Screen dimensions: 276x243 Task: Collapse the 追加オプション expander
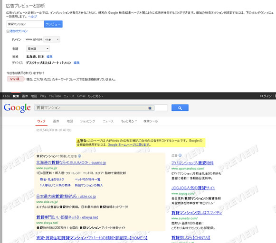17,31
